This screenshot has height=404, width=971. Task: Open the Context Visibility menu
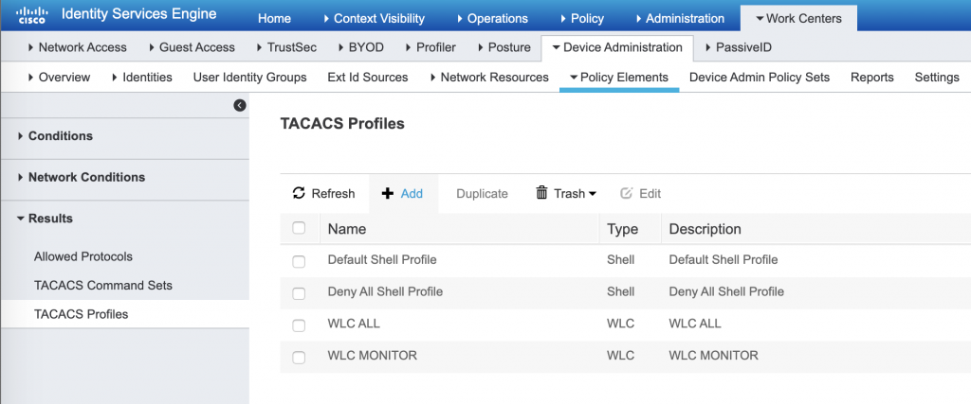tap(374, 19)
